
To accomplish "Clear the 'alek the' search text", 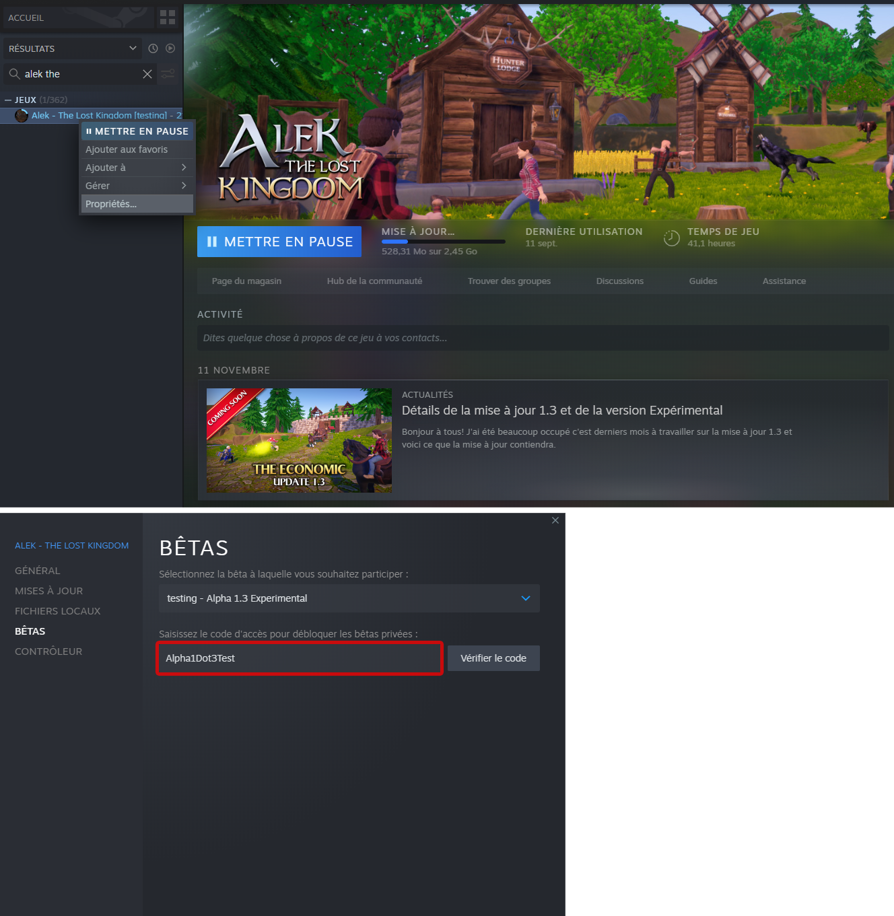I will [147, 74].
